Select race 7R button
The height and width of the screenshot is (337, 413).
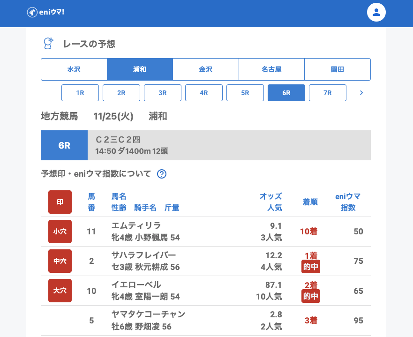coord(328,93)
